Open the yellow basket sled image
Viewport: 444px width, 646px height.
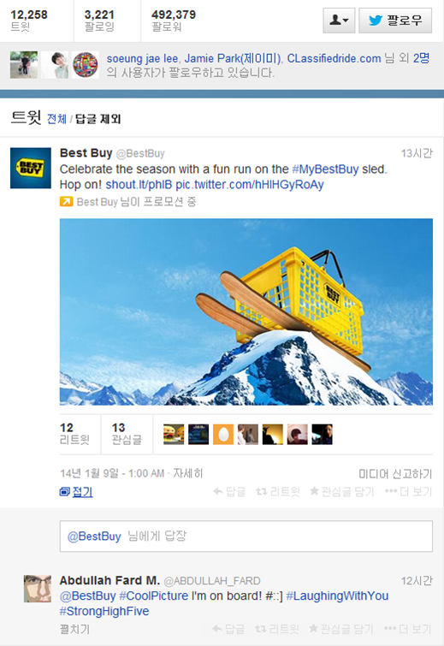tap(246, 311)
